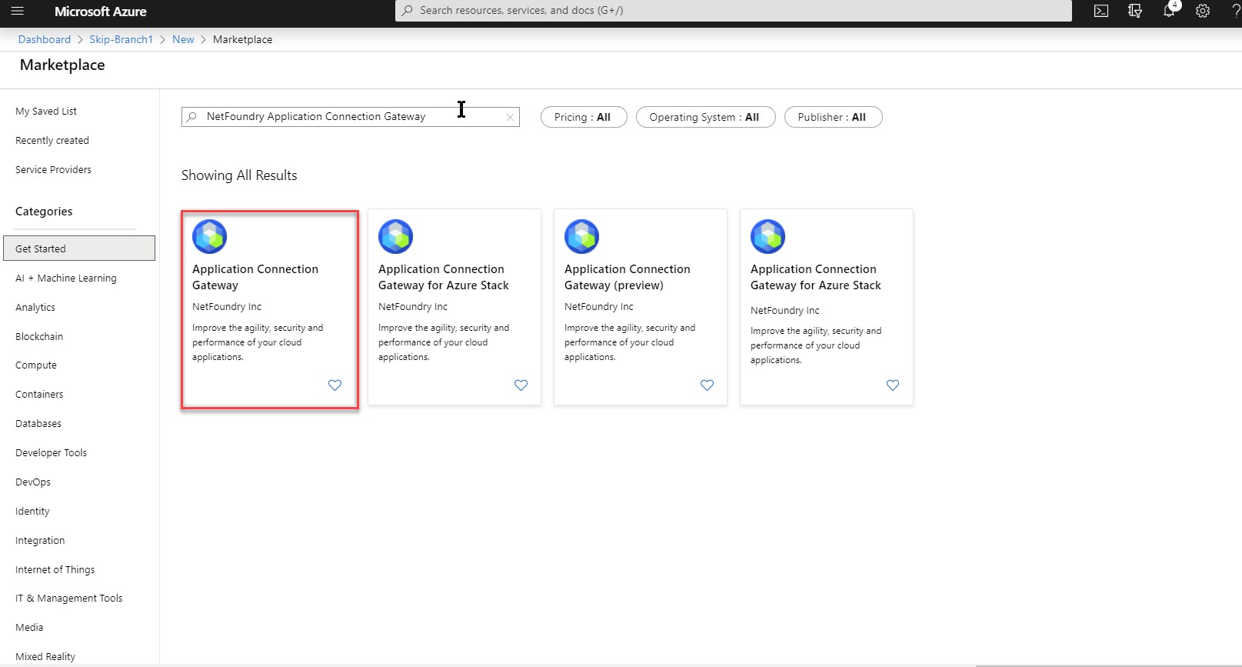Select the Containers category

pyautogui.click(x=39, y=395)
